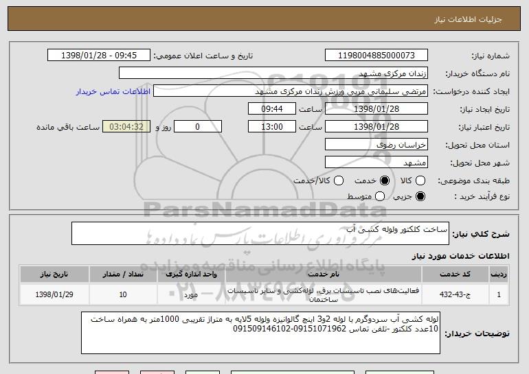
Task: Click the validity time field 13:00
Action: [272, 127]
